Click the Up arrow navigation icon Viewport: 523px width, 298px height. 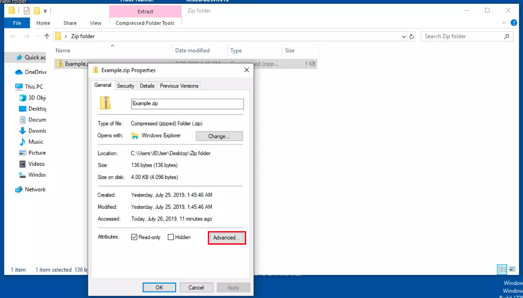point(47,37)
